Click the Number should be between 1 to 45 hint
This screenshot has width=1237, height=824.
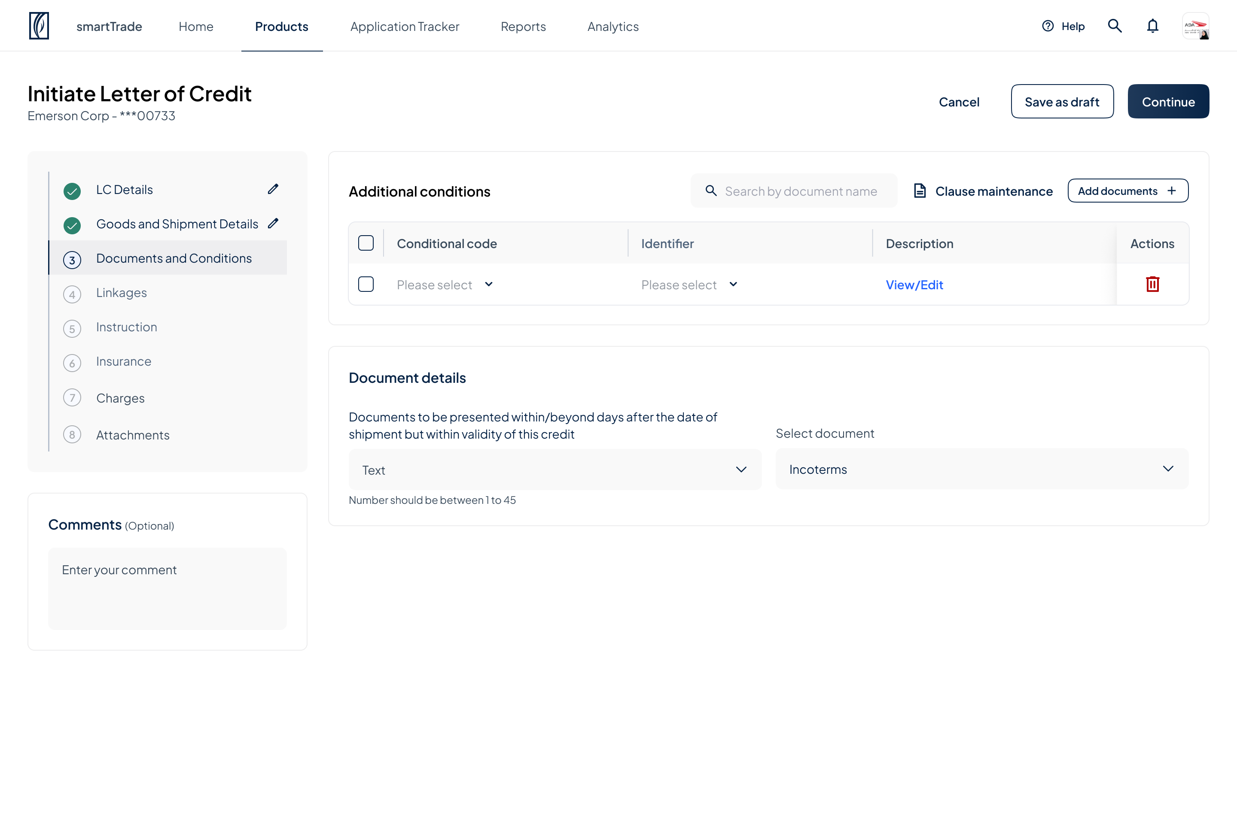point(433,500)
